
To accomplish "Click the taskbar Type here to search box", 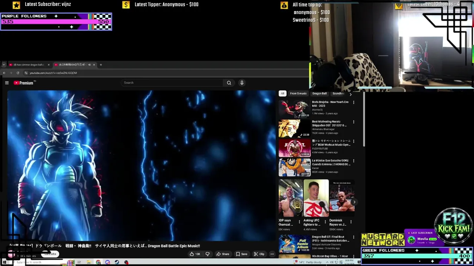I will pyautogui.click(x=41, y=262).
